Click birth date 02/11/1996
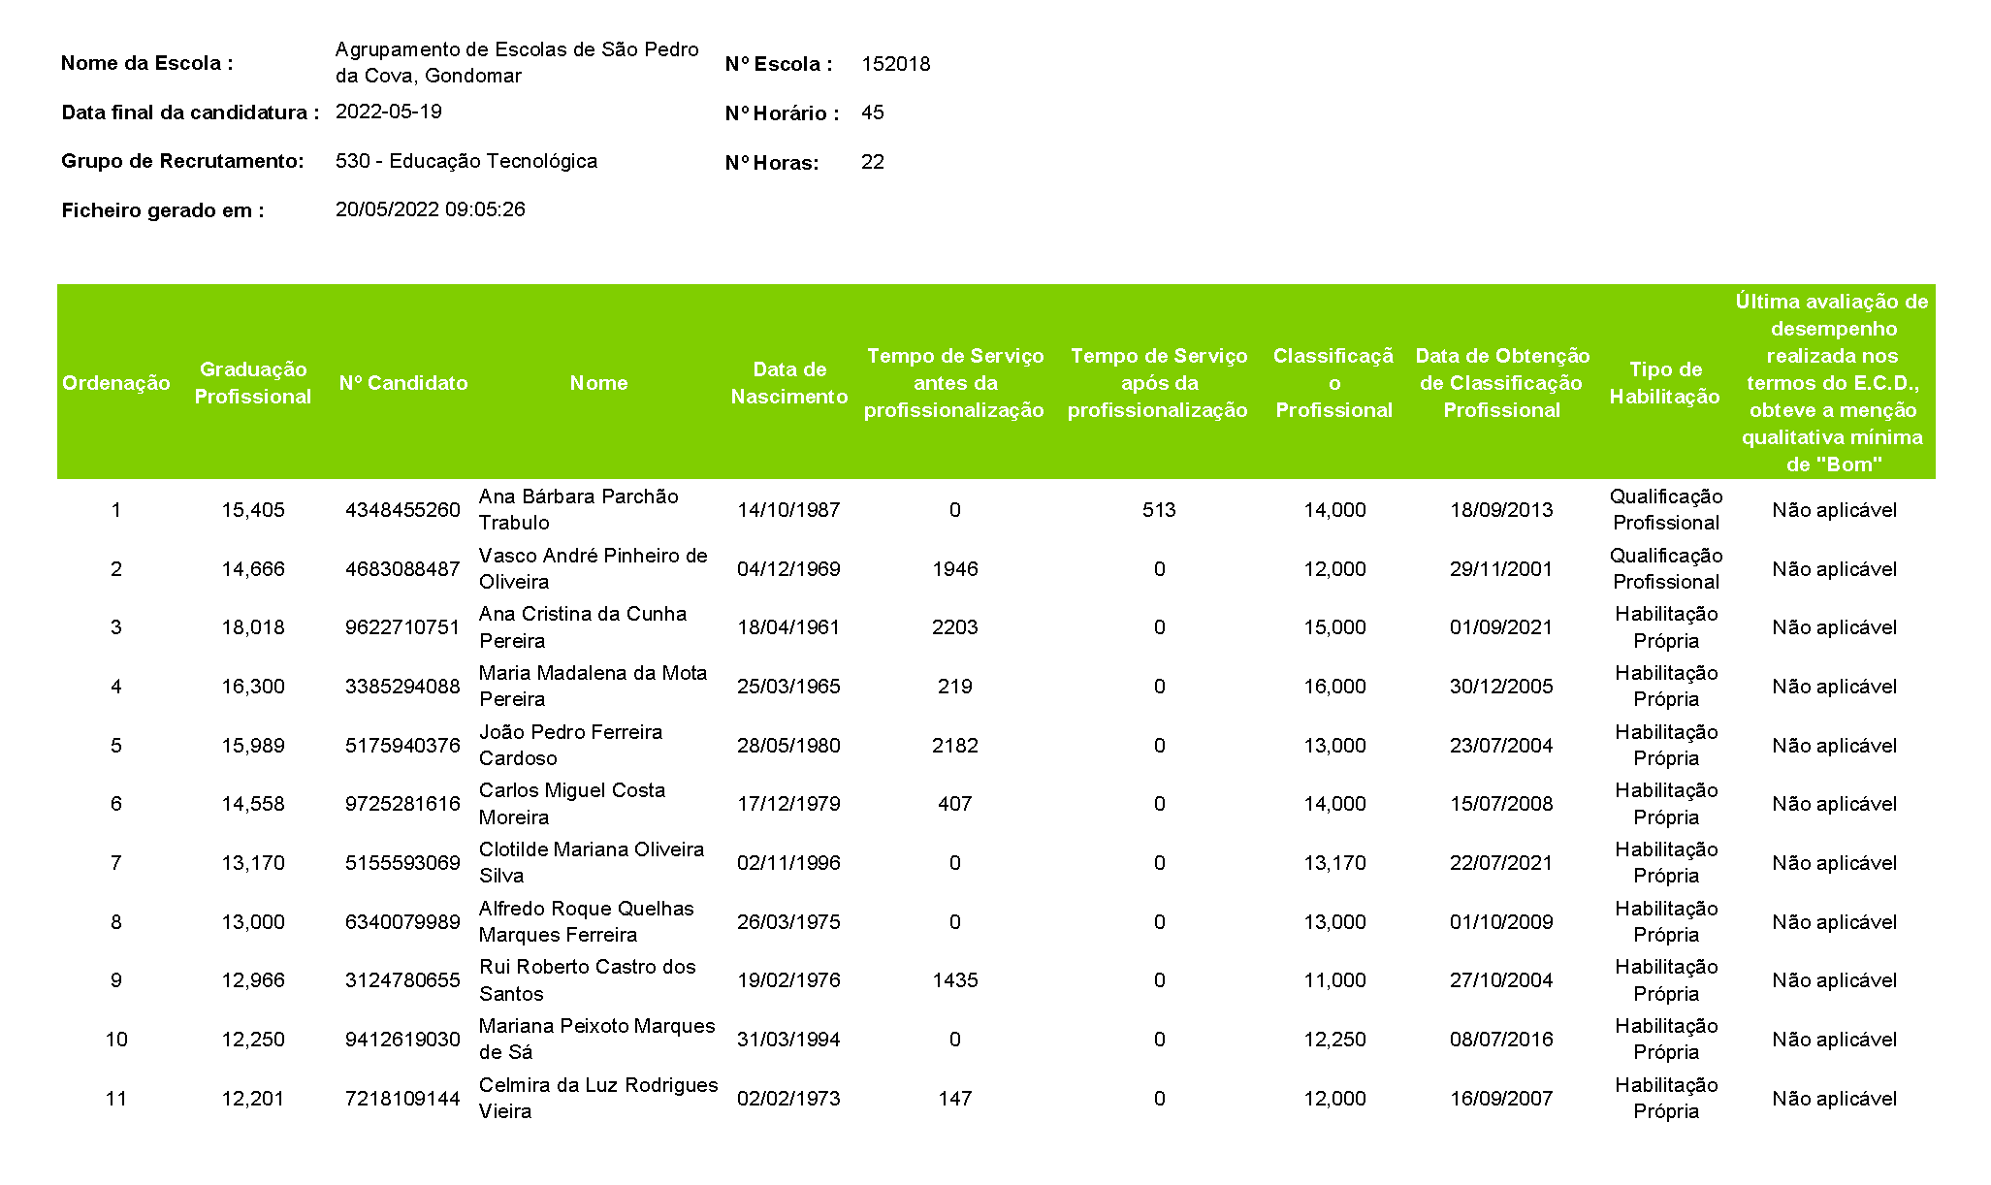The image size is (1991, 1185). [788, 863]
